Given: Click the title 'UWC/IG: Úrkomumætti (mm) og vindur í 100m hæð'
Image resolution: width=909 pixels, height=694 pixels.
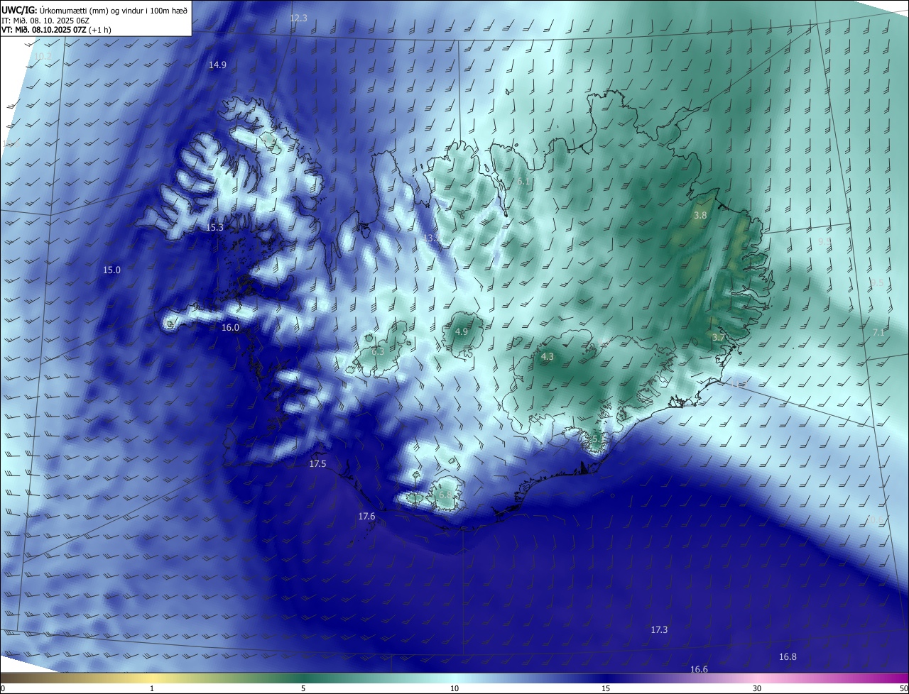Looking at the screenshot, I should [x=94, y=10].
